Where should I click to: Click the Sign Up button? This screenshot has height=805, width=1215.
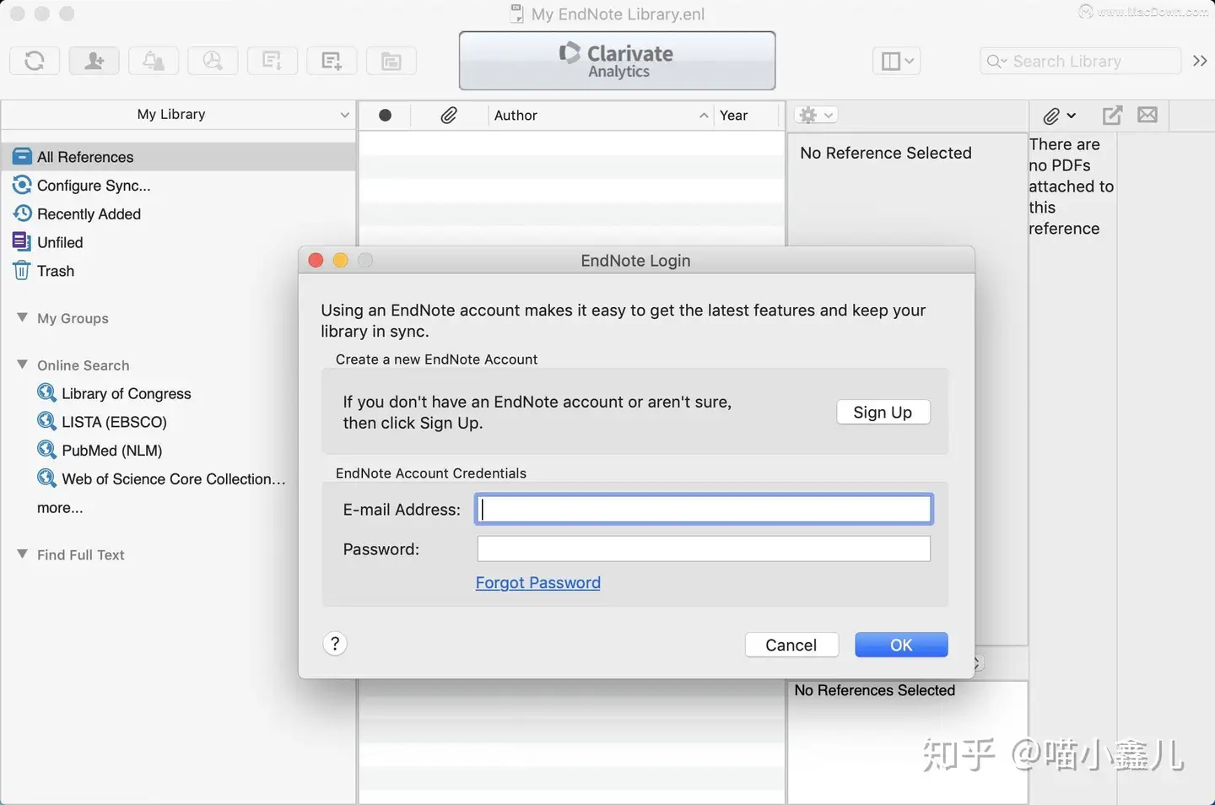[883, 412]
